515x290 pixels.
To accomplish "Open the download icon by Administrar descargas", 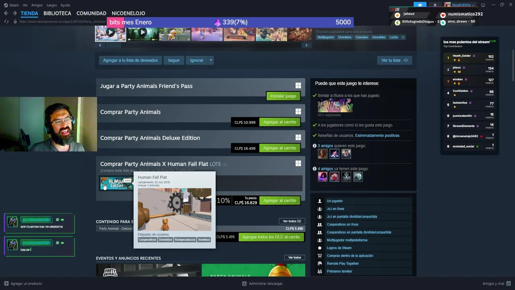I will (x=244, y=284).
